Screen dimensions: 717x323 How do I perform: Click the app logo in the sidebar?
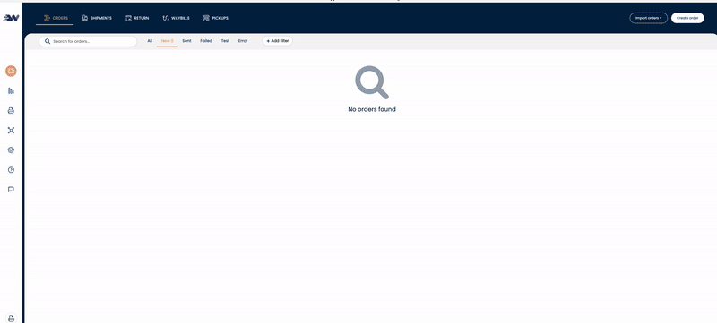pyautogui.click(x=11, y=18)
